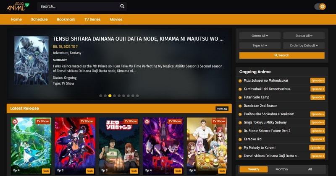Open Kamitsubaki-shi Kensetsuchuu entry
Image resolution: width=336 pixels, height=176 pixels.
tap(267, 89)
